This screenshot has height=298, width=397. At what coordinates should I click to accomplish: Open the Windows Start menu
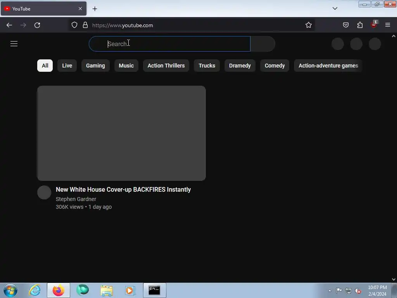point(10,290)
